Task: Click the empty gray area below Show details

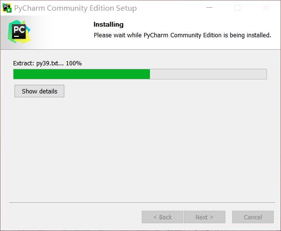Action: point(140,147)
